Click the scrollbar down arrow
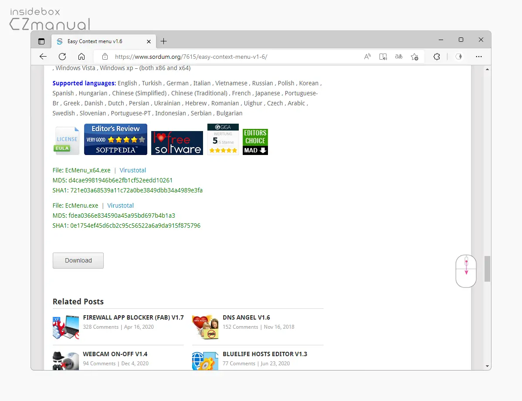The height and width of the screenshot is (401, 522). pos(487,366)
